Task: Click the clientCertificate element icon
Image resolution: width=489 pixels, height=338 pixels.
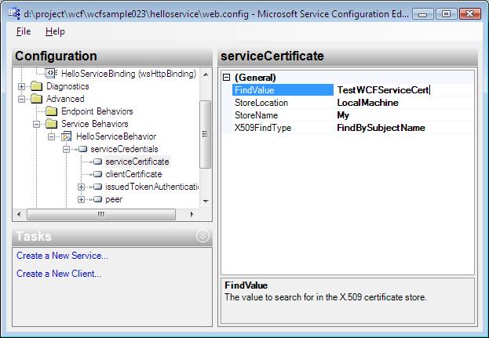Action: click(x=97, y=174)
